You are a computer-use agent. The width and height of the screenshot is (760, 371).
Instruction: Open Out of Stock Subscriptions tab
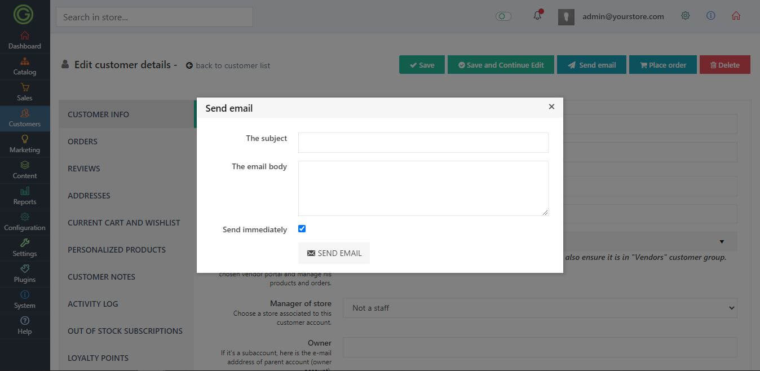[126, 331]
